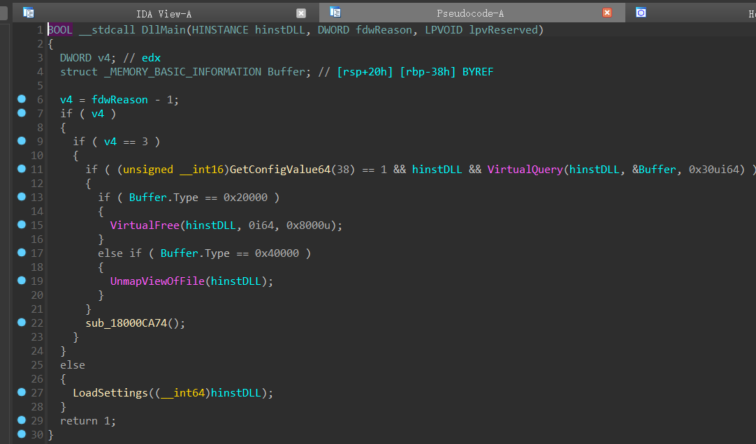
Task: Click the breakpoint dot beside the UnmapViewOfFile line
Action: [21, 281]
